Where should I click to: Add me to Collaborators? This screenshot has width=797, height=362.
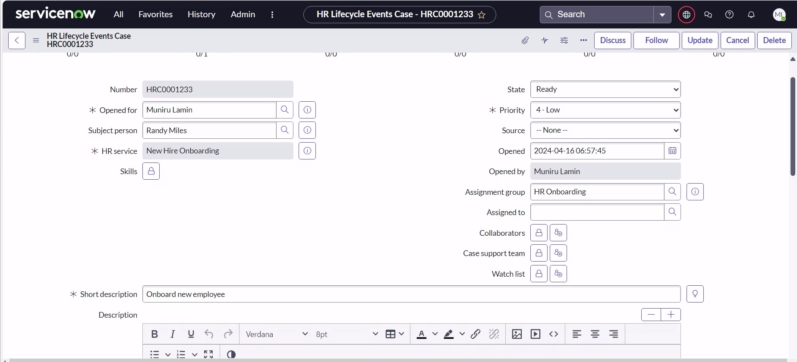click(x=558, y=233)
